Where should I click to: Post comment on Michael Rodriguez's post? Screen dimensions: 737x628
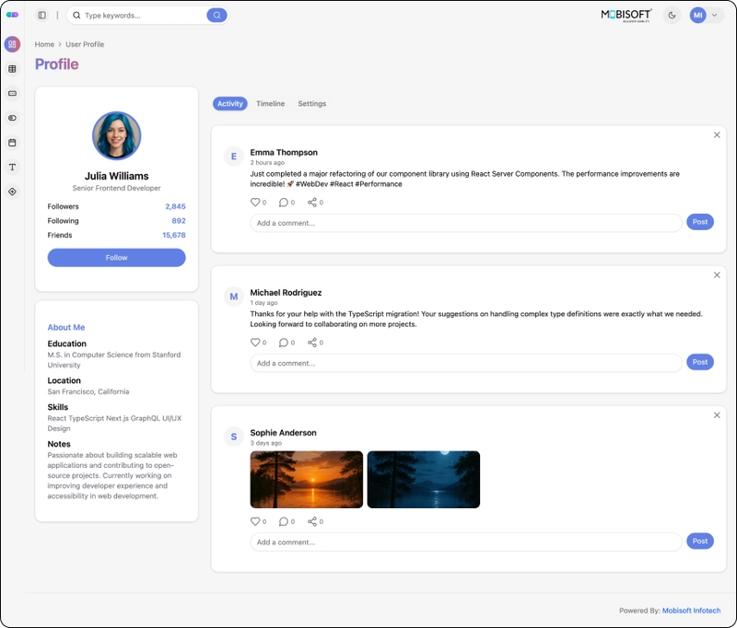700,362
